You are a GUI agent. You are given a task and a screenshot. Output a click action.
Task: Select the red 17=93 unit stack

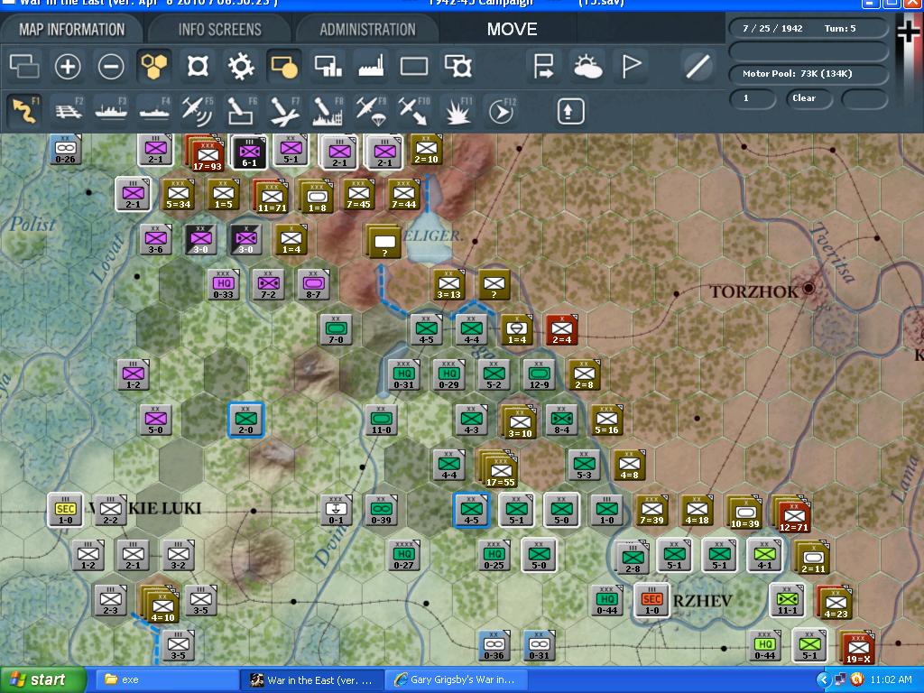(x=207, y=153)
